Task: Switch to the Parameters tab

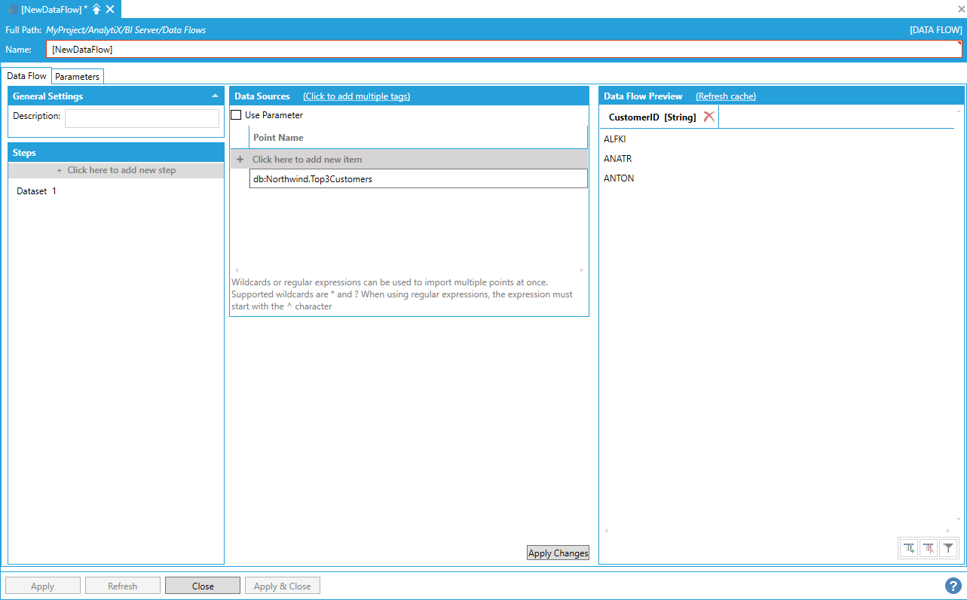Action: 77,77
